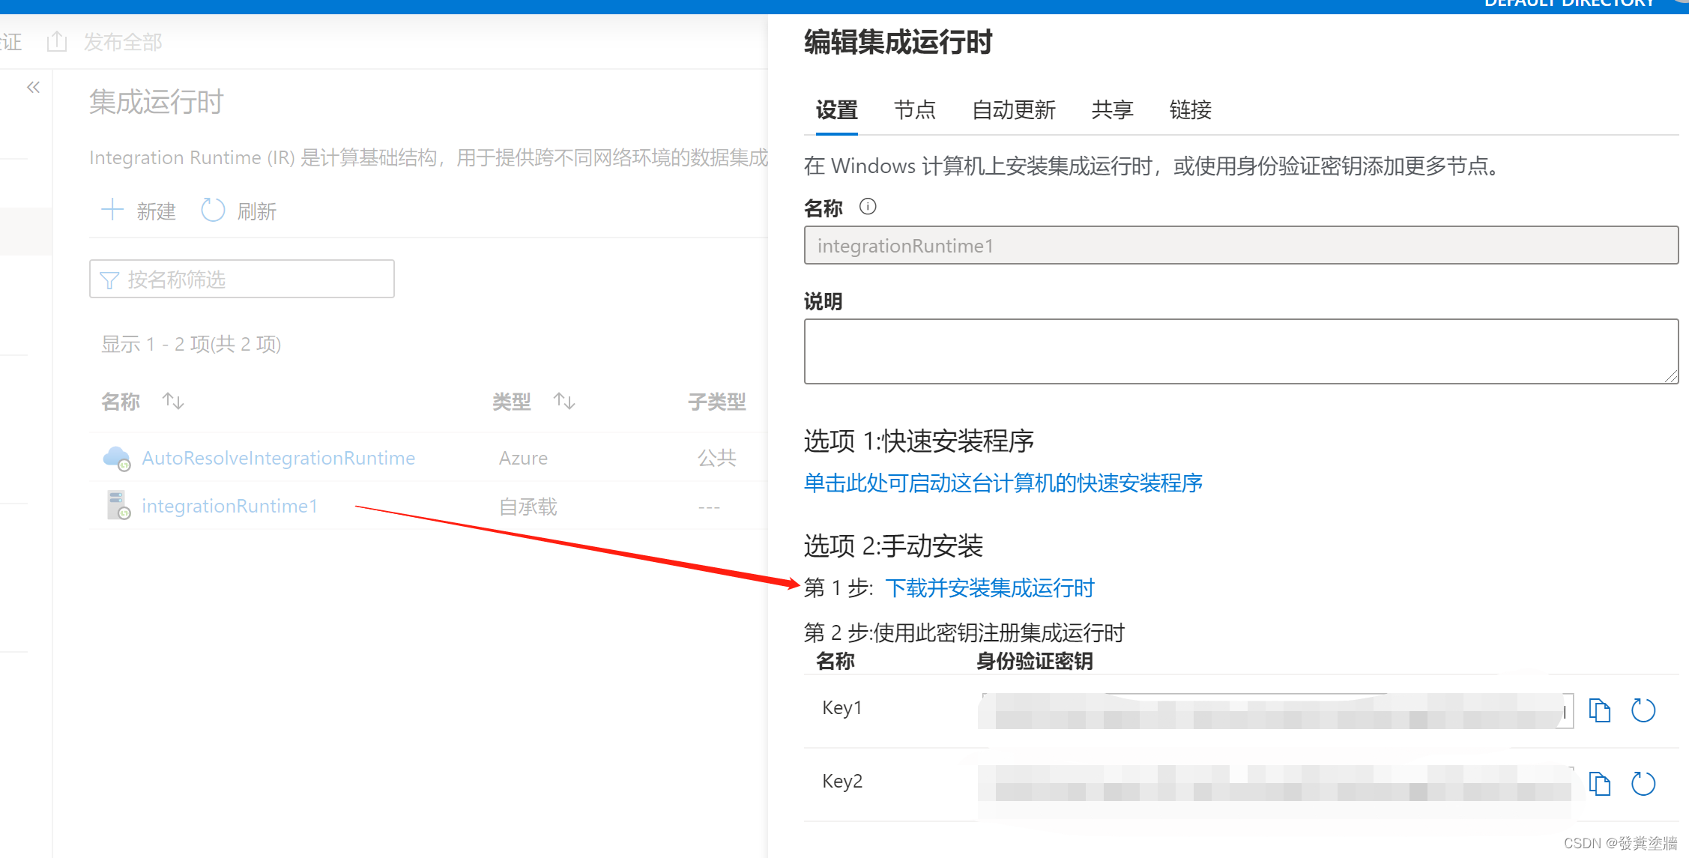
Task: Regenerate the Key1 authentication key
Action: pyautogui.click(x=1643, y=710)
